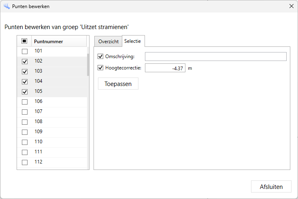Uncheck the box for point 105
The width and height of the screenshot is (298, 199).
25,92
